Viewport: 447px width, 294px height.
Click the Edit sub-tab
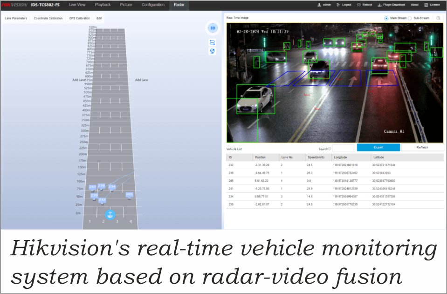tap(99, 18)
